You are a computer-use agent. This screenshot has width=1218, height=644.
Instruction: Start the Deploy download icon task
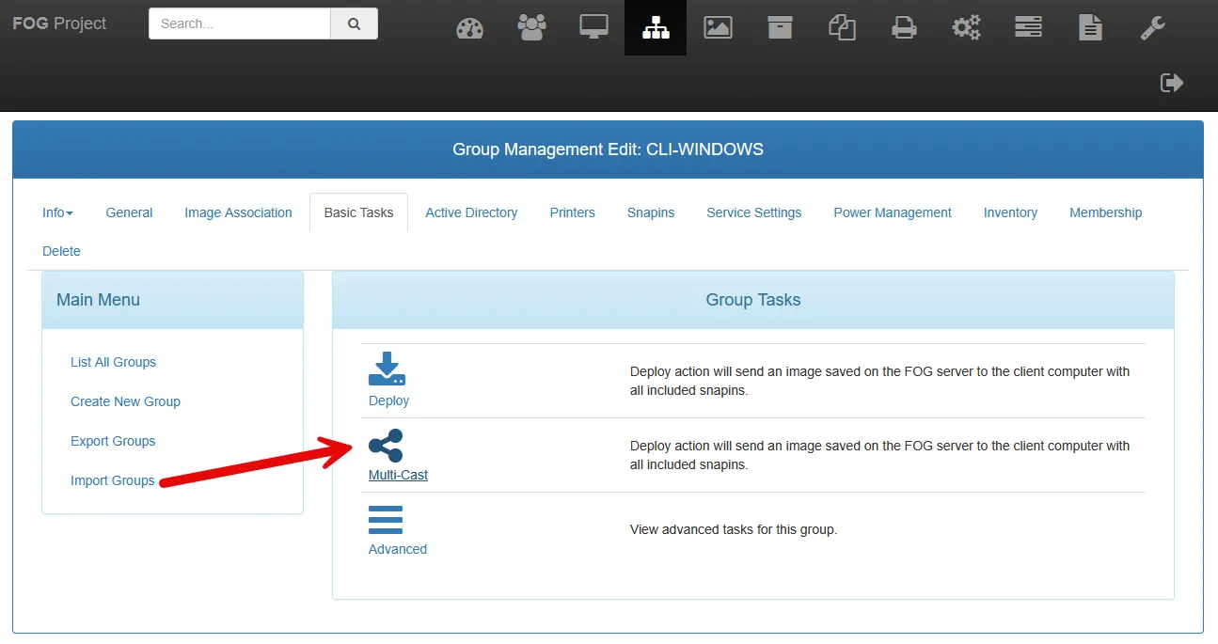click(x=387, y=369)
